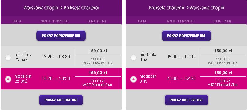Click 159,00 zł price on 21:00 return flight

tap(223, 73)
